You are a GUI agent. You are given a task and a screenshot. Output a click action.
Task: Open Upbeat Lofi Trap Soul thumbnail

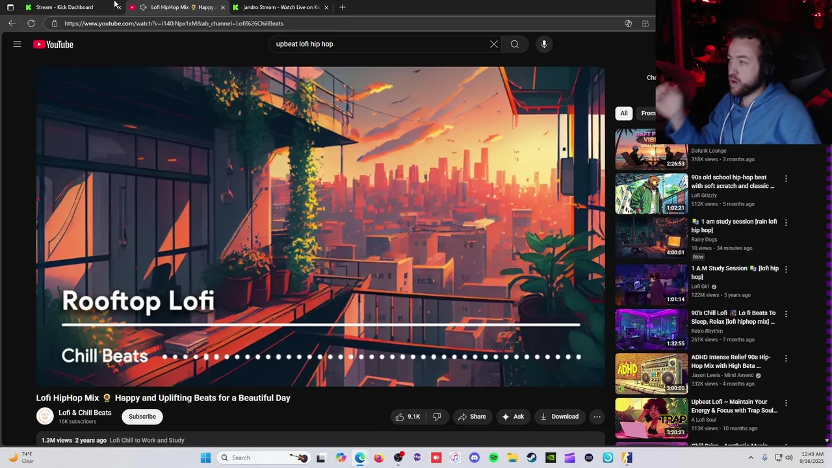651,419
